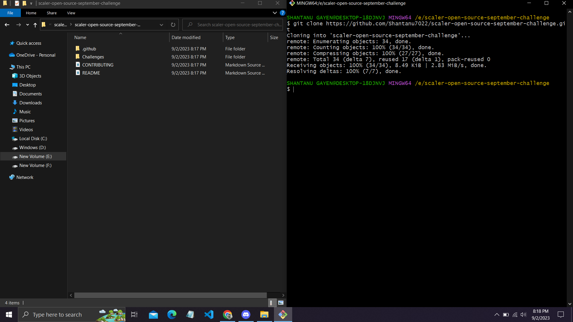Open recent locations dropdown next to forward arrow
This screenshot has width=573, height=322.
tap(27, 25)
